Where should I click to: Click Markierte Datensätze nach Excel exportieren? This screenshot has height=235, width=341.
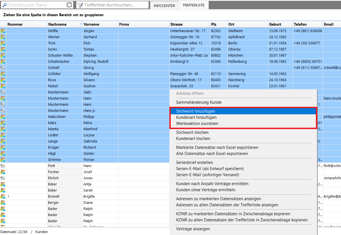(217, 147)
